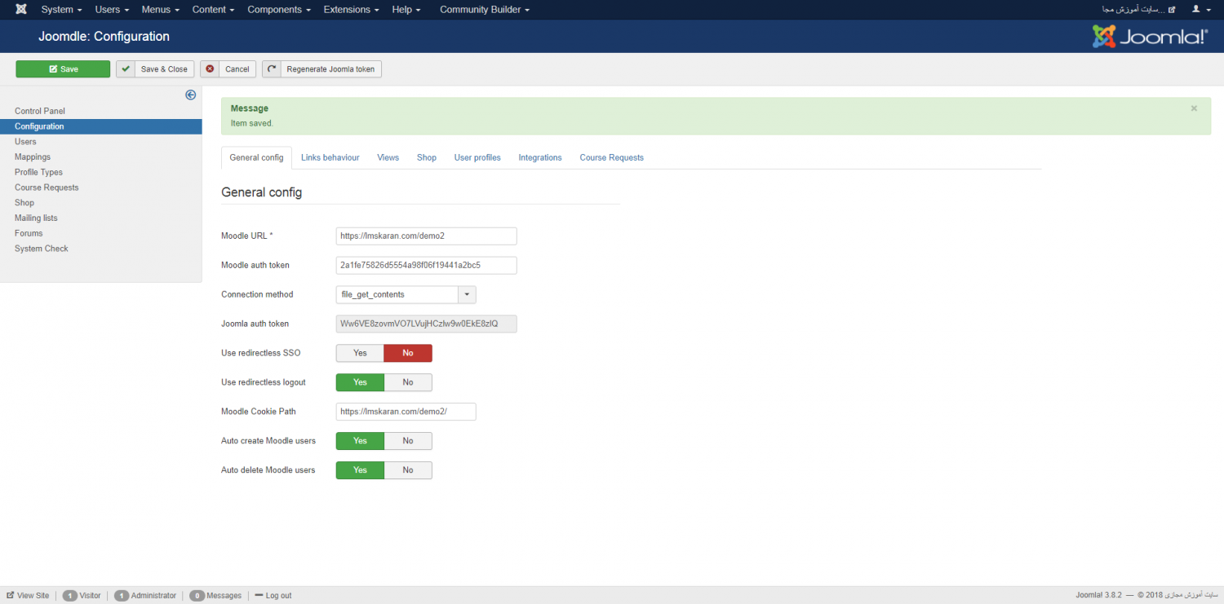
Task: Enable redirectless SSO by clicking Yes
Action: (x=360, y=353)
